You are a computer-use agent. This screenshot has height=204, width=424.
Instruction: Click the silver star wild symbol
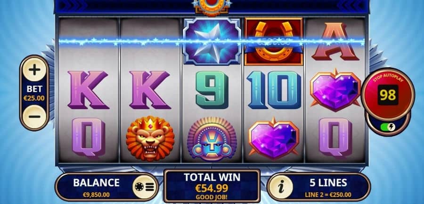212,42
